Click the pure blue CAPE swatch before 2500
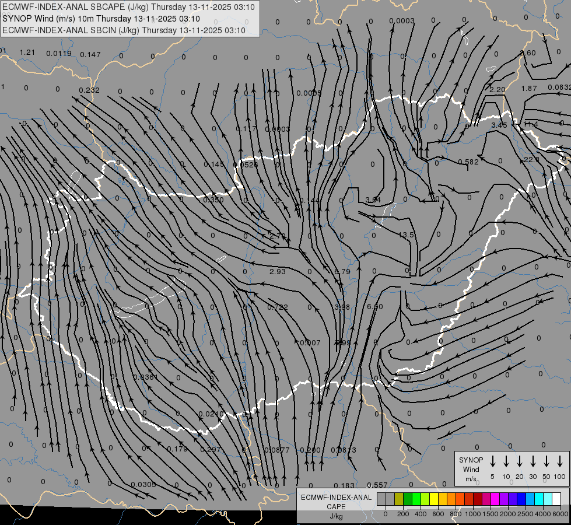Screen dimensions: 571x525 (521, 499)
